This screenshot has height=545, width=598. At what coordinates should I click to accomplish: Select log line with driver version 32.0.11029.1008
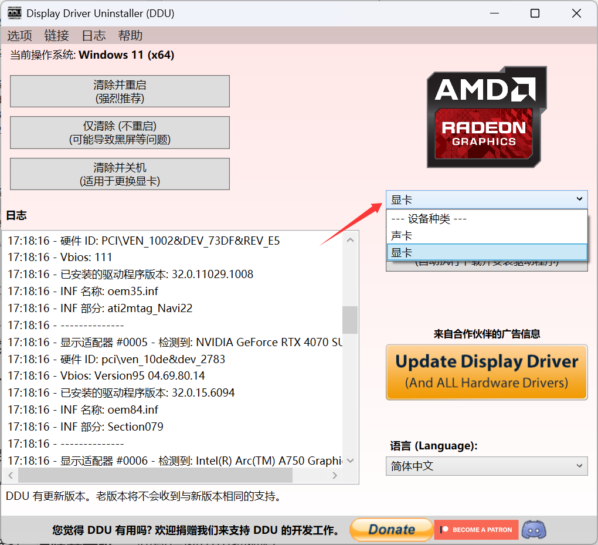[x=130, y=275]
